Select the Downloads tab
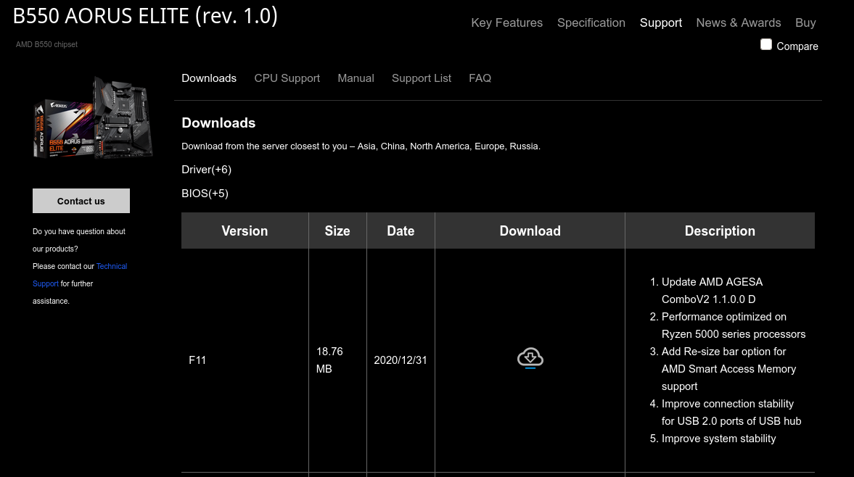The width and height of the screenshot is (854, 477). (x=209, y=78)
